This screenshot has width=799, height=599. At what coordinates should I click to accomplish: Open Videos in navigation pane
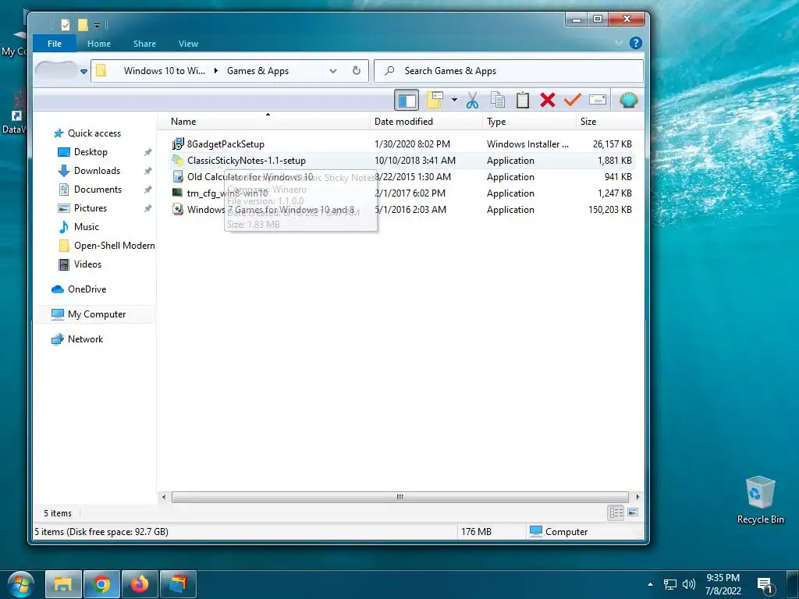87,264
